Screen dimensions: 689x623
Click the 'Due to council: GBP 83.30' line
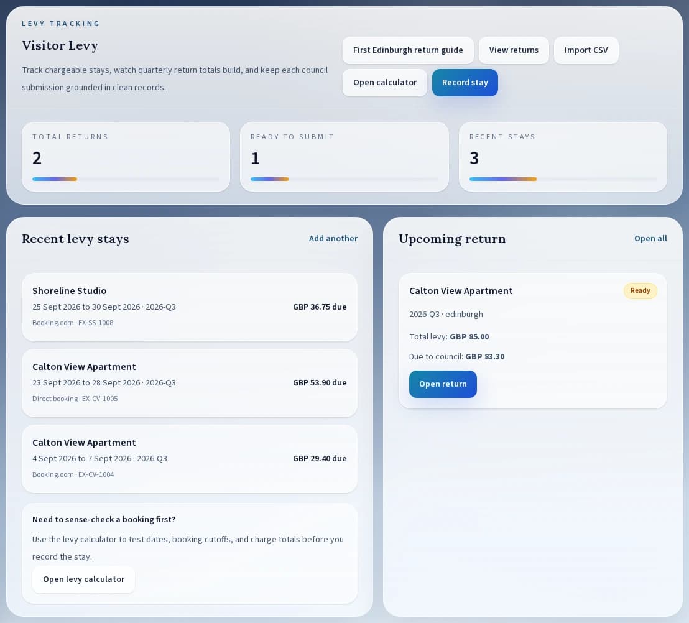coord(456,357)
